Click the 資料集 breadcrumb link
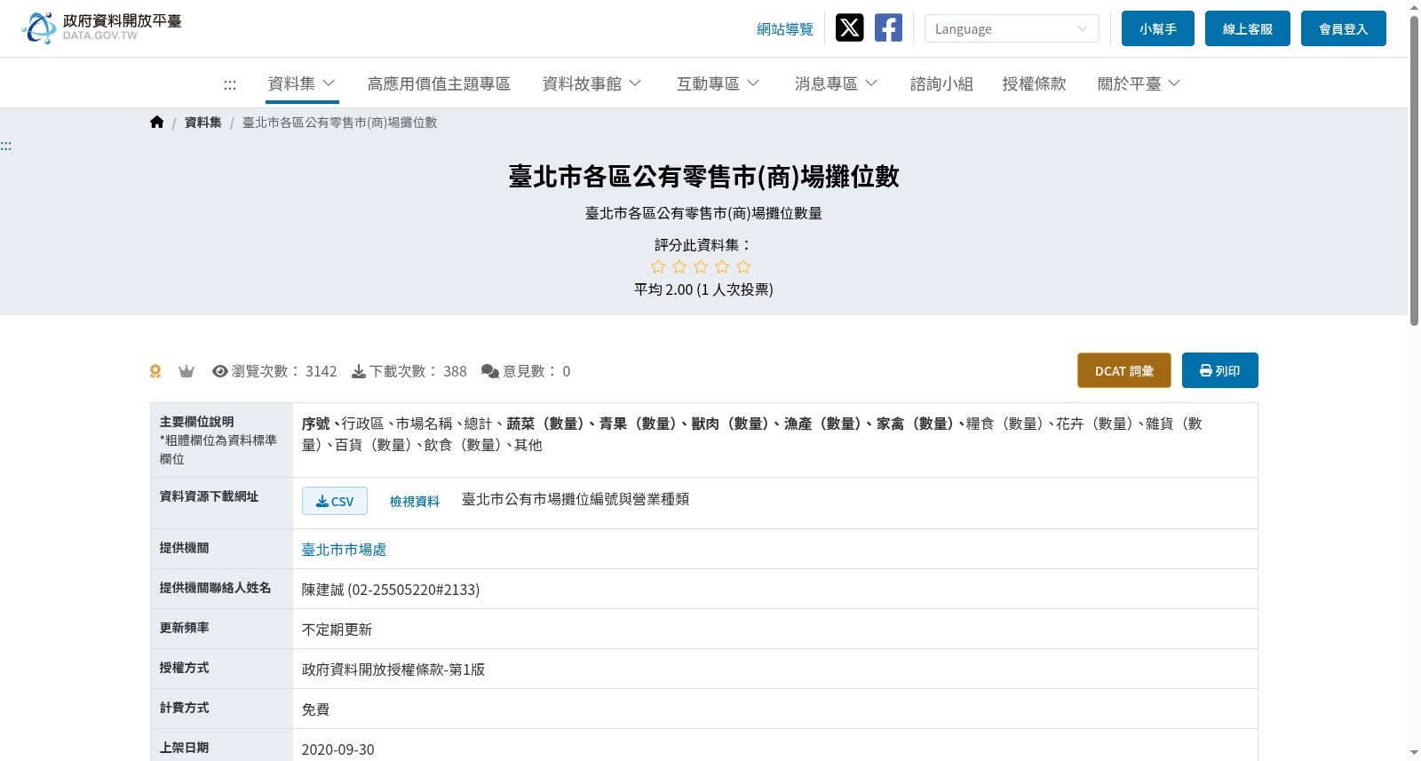Screen dimensions: 1421x761 point(203,123)
